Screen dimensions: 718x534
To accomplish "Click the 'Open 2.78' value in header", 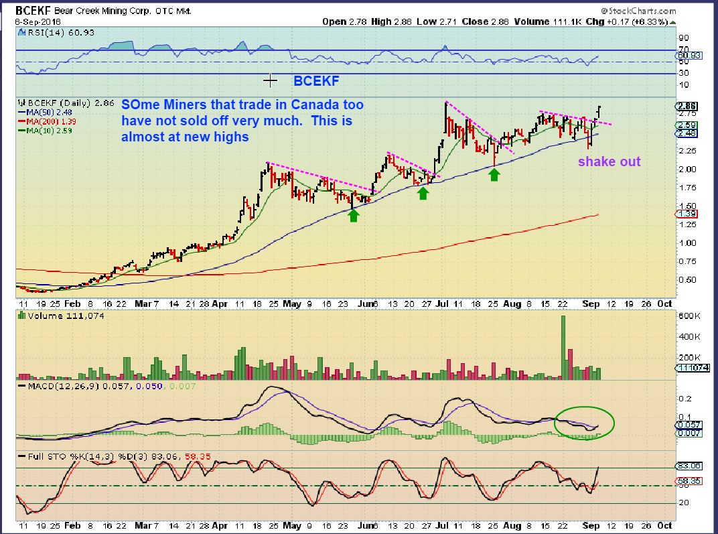I will tap(344, 21).
